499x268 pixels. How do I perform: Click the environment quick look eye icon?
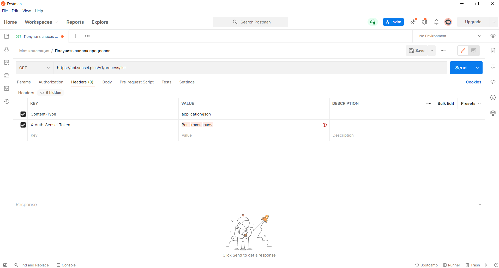tap(493, 36)
